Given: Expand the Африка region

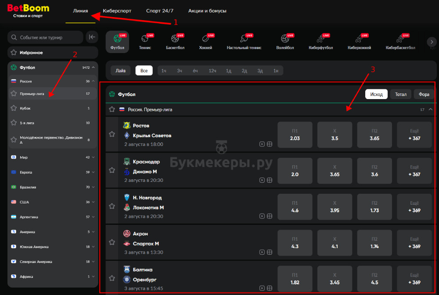Looking at the screenshot, I should point(93,276).
